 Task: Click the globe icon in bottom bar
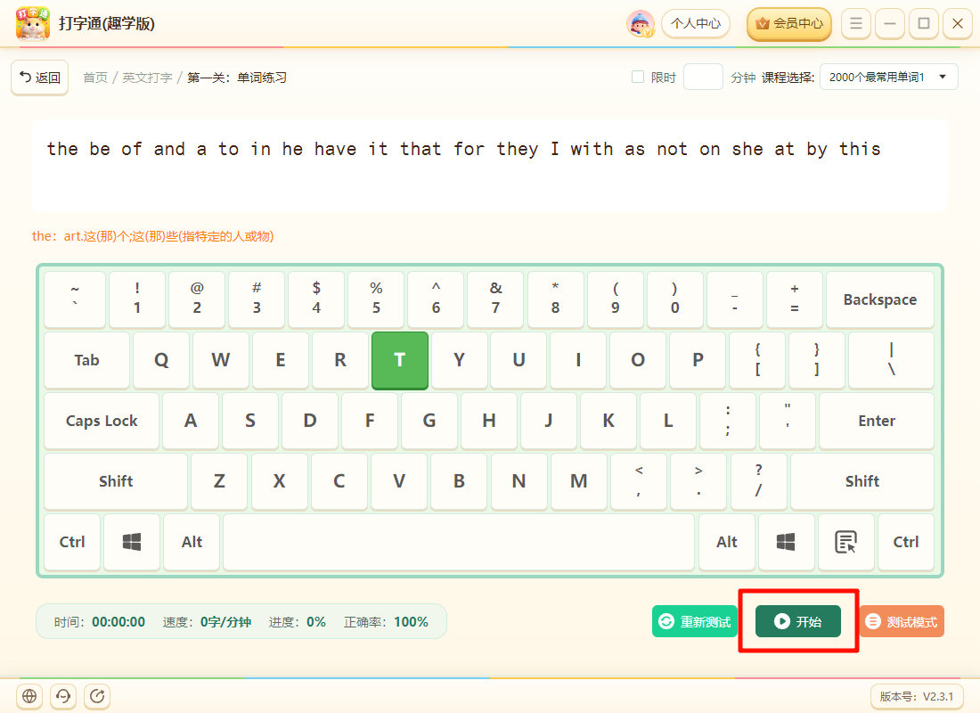[x=29, y=695]
